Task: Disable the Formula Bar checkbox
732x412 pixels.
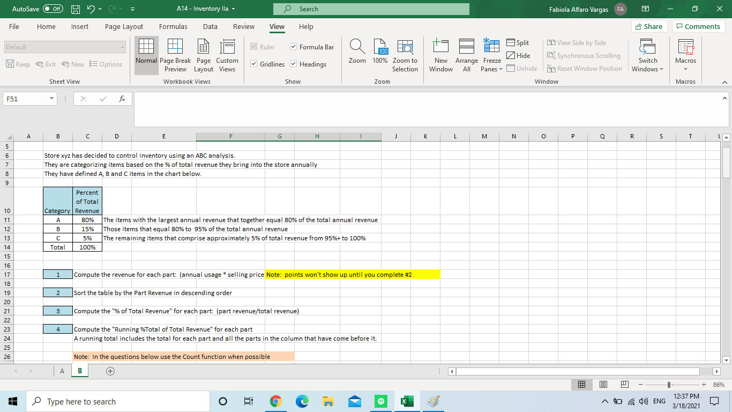Action: (293, 46)
